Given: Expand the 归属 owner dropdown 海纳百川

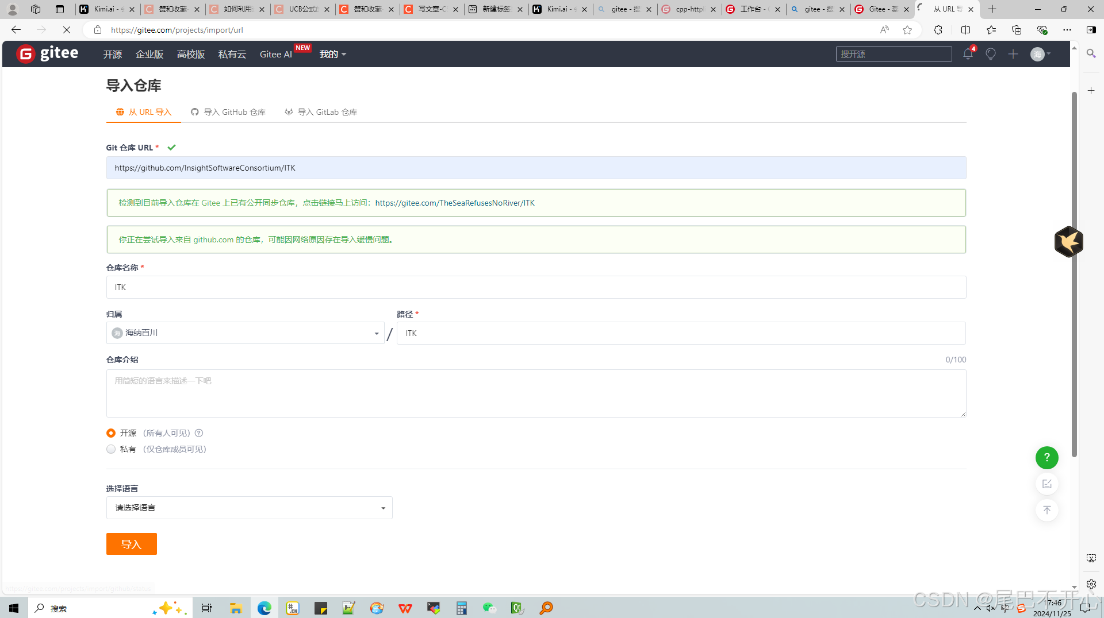Looking at the screenshot, I should click(246, 333).
